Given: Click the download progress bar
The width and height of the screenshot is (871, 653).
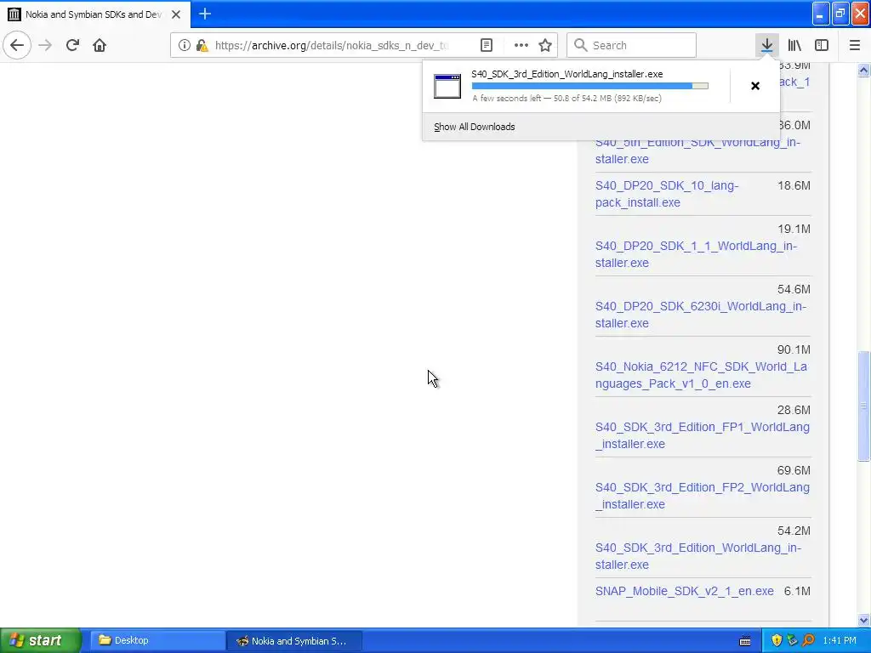Looking at the screenshot, I should point(590,86).
